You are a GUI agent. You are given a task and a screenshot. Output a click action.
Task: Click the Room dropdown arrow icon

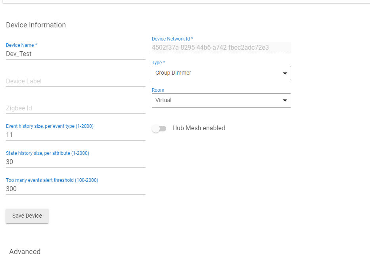285,100
